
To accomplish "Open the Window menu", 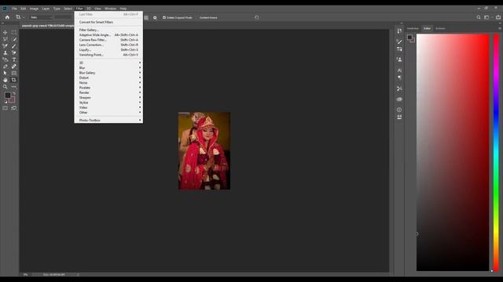I will click(110, 9).
